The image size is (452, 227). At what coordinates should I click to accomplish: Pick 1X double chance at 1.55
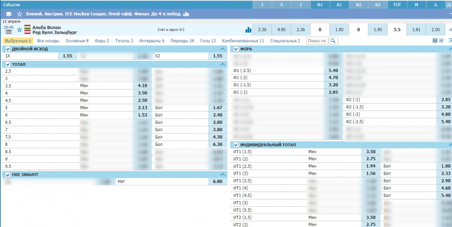click(x=67, y=56)
